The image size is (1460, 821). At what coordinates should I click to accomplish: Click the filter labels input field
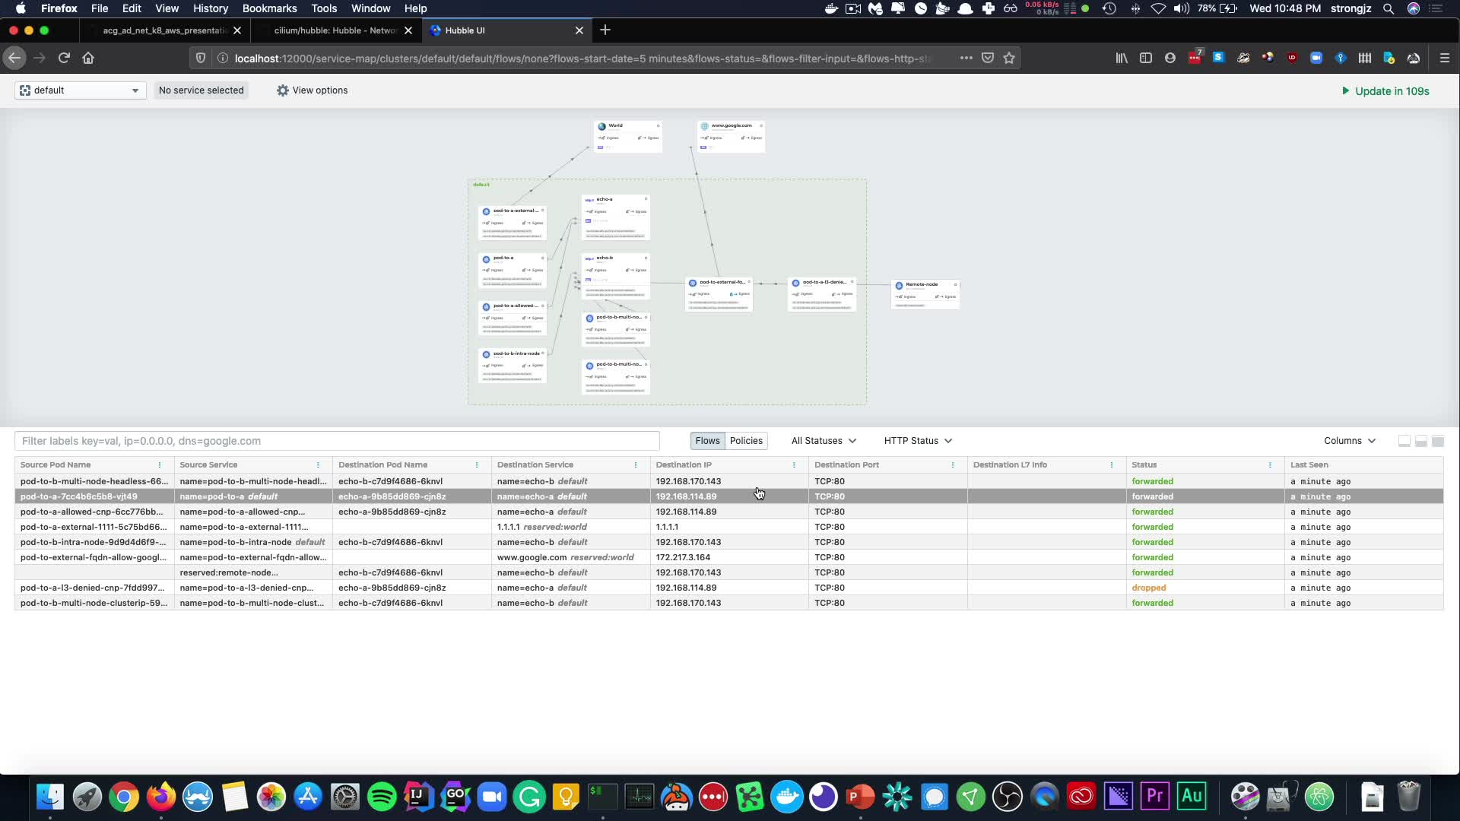(337, 441)
